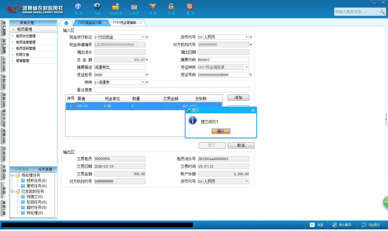This screenshot has width=388, height=231.
Task: Select the 任务信息 tab
Action: click(x=45, y=169)
